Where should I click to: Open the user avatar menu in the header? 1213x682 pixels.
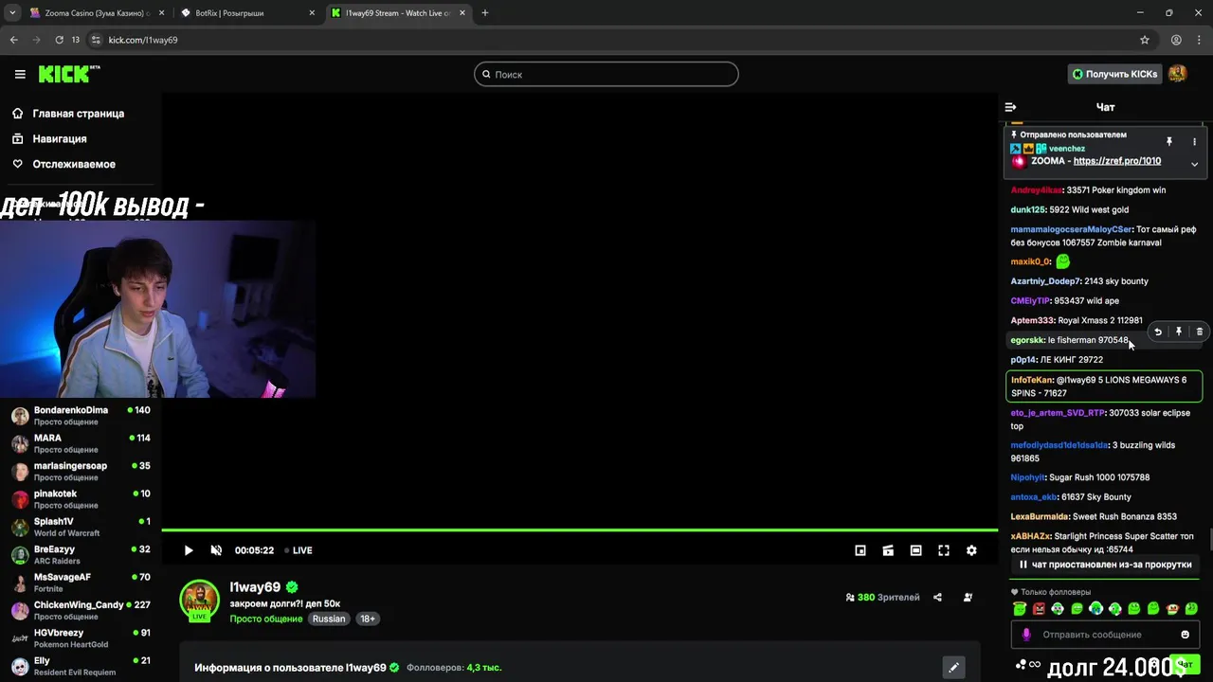click(x=1178, y=74)
